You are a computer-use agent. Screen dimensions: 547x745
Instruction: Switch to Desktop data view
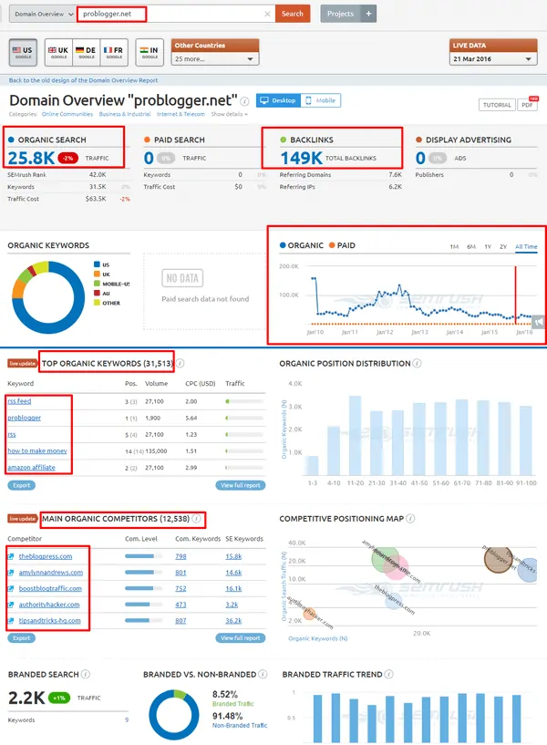(x=278, y=100)
